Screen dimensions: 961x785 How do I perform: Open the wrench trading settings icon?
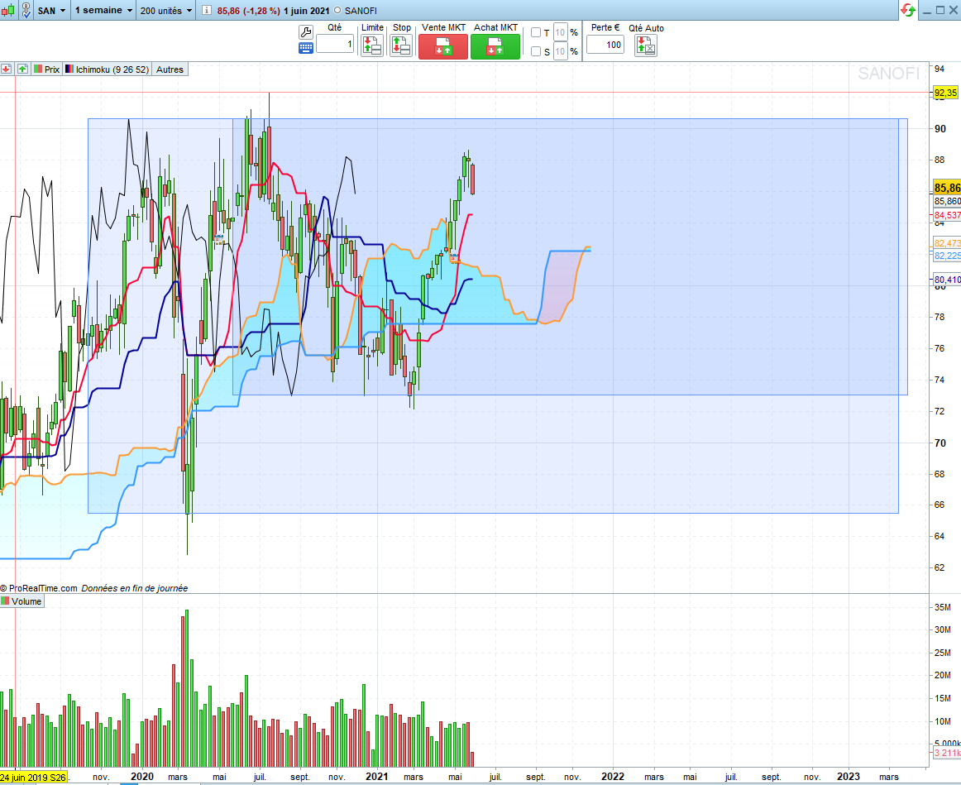click(x=306, y=32)
